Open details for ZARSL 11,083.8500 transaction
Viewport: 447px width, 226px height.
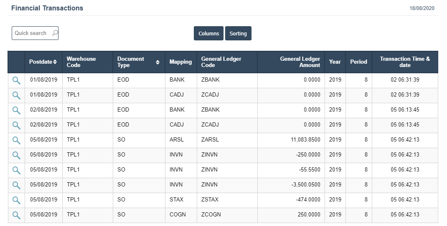[x=16, y=140]
